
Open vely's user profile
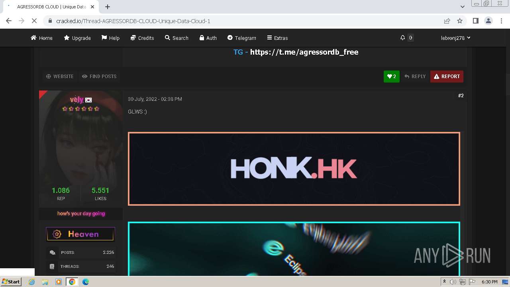(x=76, y=100)
